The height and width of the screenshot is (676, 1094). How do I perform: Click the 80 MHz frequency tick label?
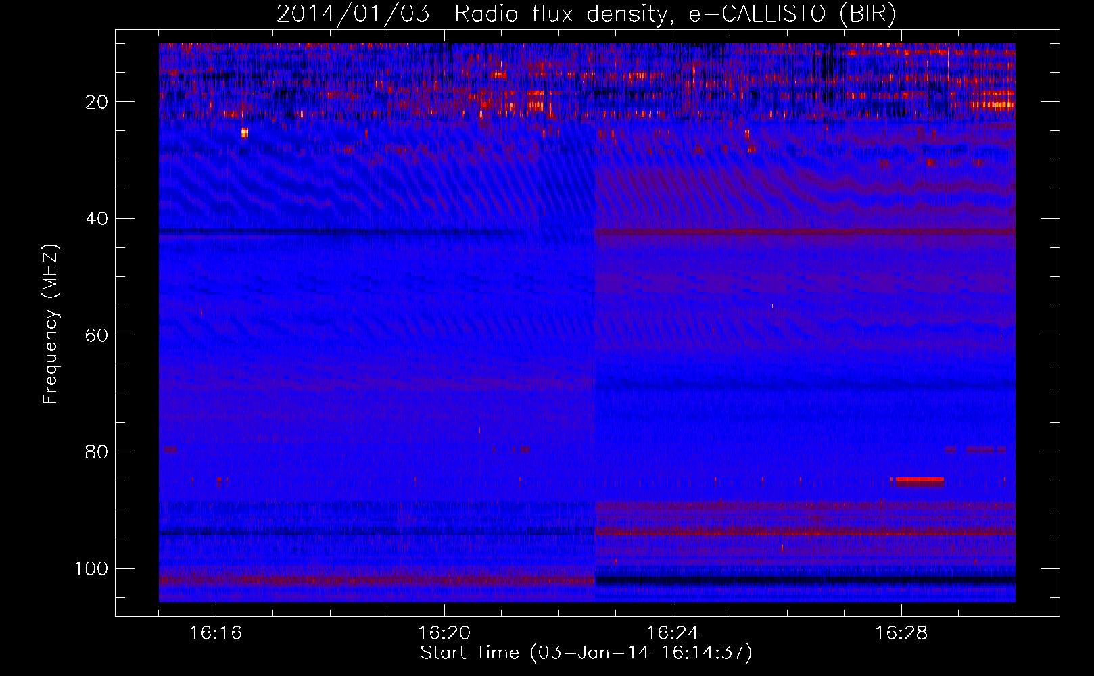pos(97,452)
